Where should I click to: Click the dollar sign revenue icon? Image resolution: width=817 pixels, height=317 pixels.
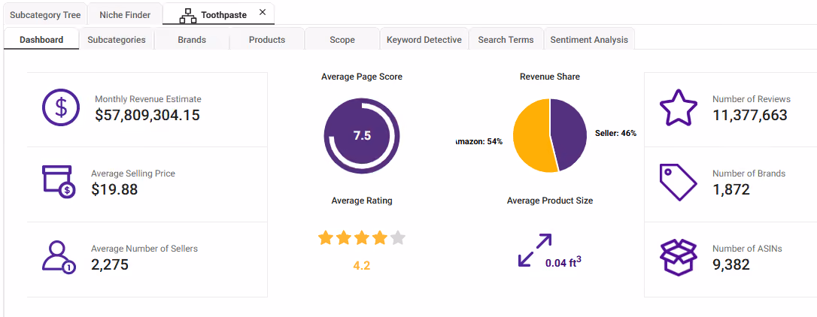coord(61,107)
